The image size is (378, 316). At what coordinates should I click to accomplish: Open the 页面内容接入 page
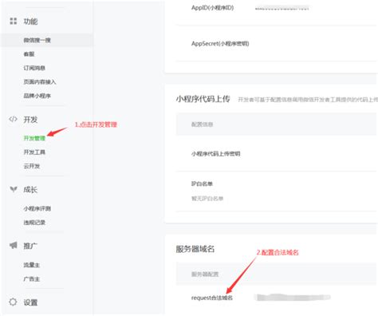[40, 81]
